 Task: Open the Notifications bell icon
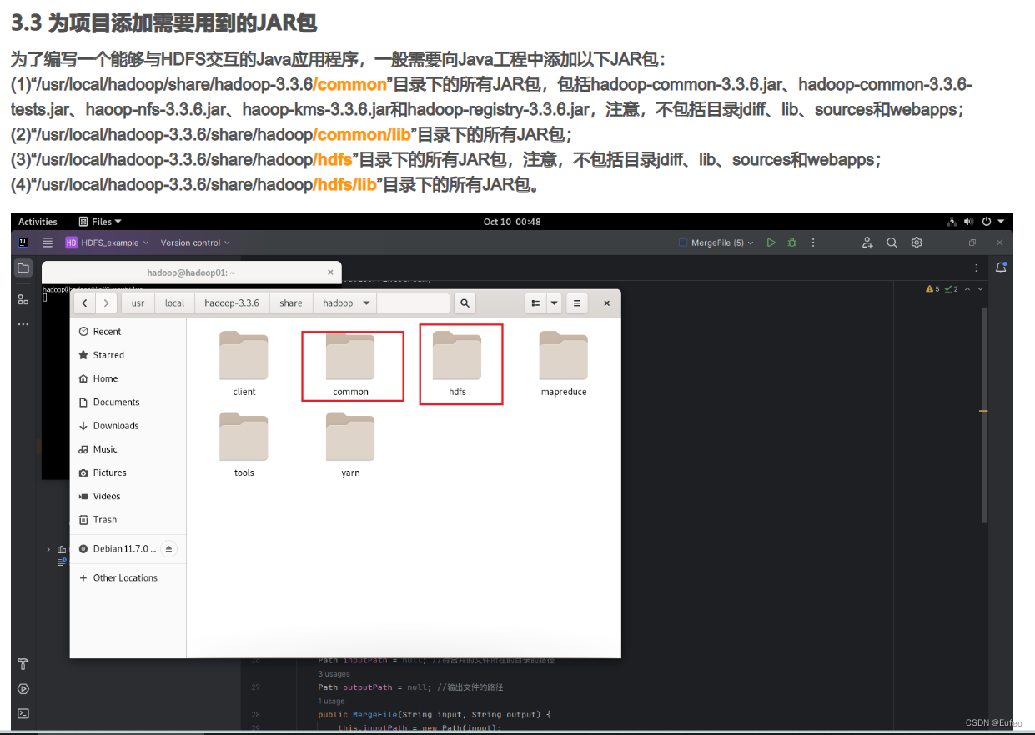click(1000, 266)
